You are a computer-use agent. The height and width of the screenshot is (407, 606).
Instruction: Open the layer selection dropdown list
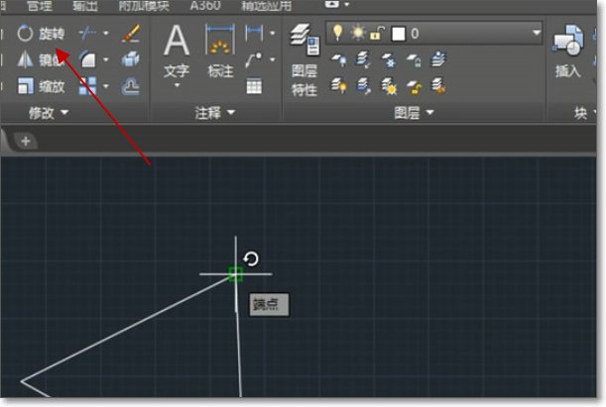click(537, 34)
